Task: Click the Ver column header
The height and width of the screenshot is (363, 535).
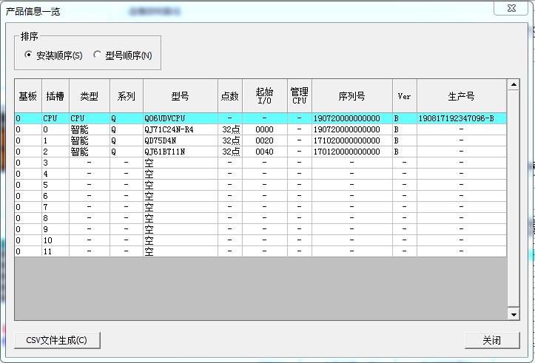Action: click(404, 96)
